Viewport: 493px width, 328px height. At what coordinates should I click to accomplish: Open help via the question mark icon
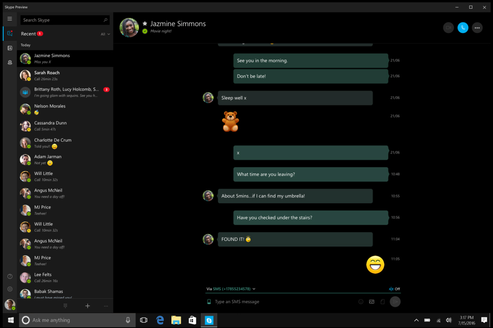10,276
